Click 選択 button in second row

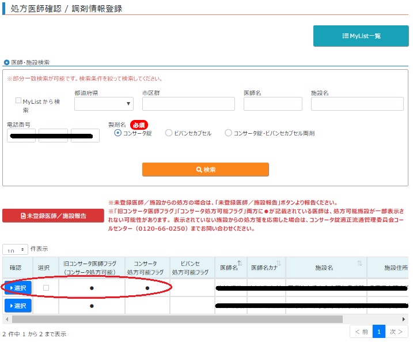click(x=17, y=306)
